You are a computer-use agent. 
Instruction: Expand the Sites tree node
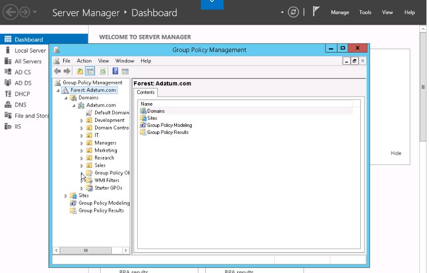(66, 196)
